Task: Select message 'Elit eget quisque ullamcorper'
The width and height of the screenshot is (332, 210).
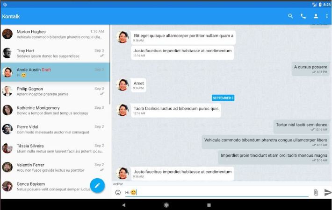Action: tap(183, 37)
